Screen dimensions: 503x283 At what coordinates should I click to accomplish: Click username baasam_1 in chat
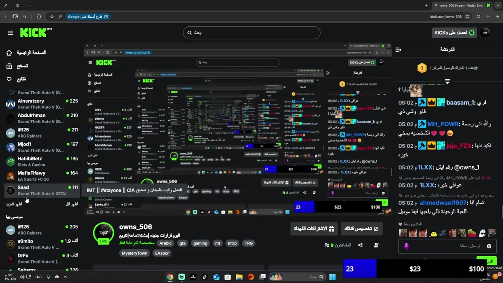click(x=461, y=103)
